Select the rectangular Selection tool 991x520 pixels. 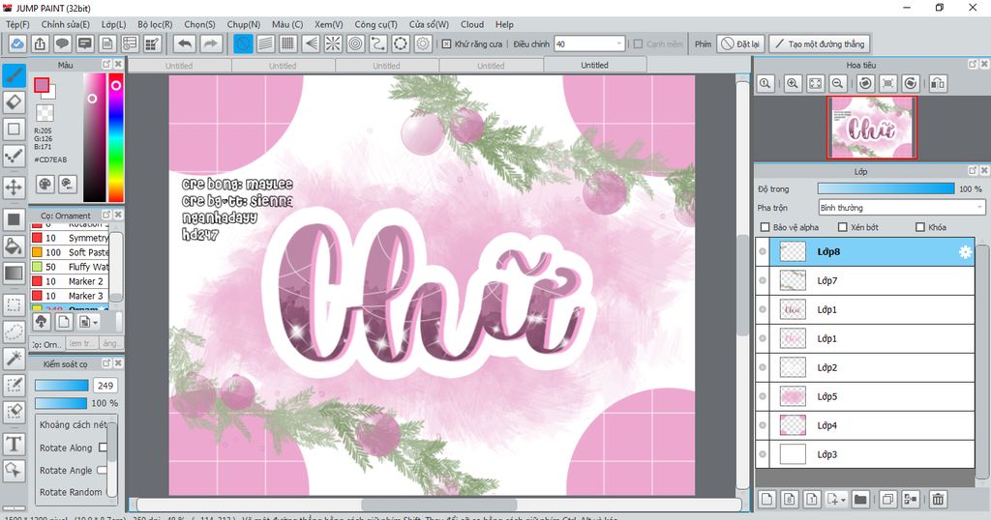pos(14,304)
